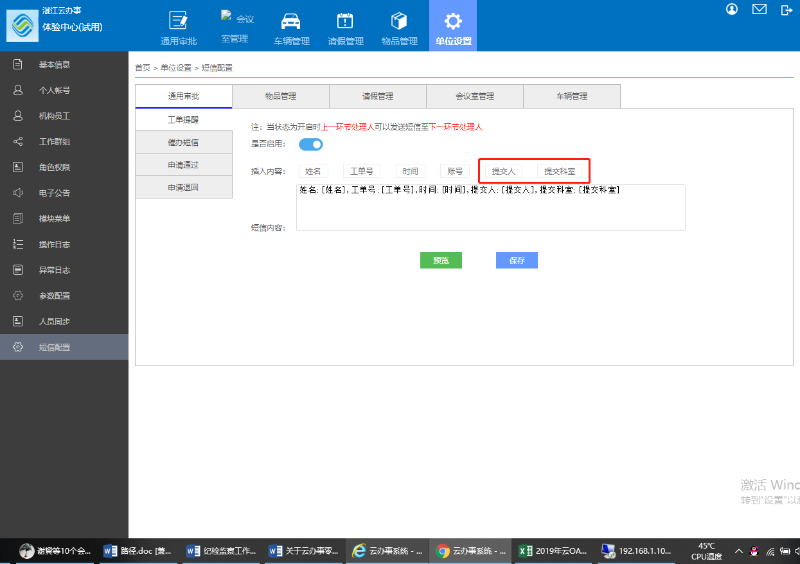Switch to the 通用审批 tab
800x564 pixels.
tap(184, 96)
